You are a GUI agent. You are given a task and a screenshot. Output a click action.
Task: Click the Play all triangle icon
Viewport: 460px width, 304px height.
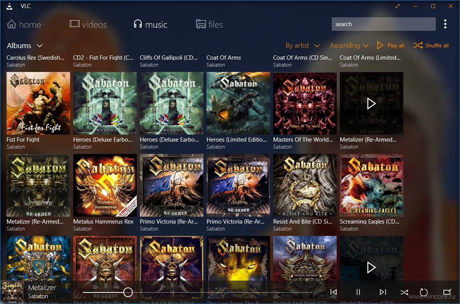pyautogui.click(x=380, y=45)
